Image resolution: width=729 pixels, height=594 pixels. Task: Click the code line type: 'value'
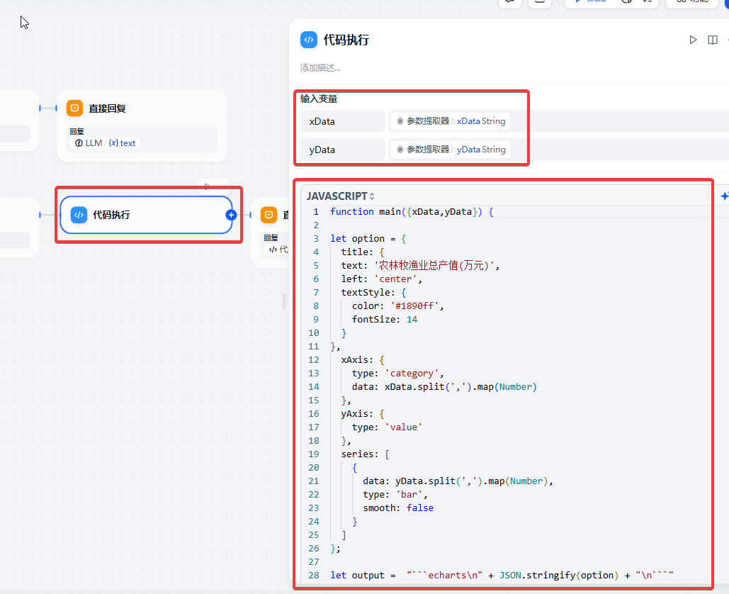(x=387, y=427)
